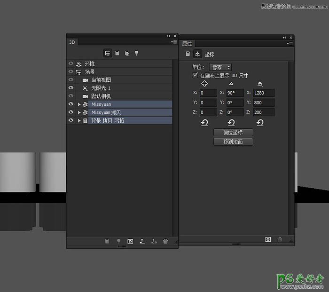Uncheck 在画布上显示 3D 尺寸 checkbox

pos(196,75)
